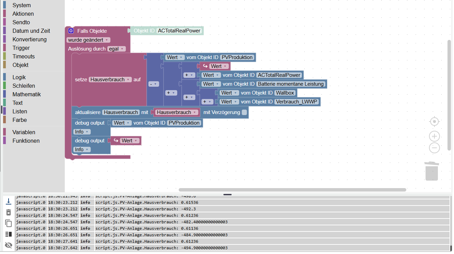Zoom in on the workspace

click(x=434, y=136)
